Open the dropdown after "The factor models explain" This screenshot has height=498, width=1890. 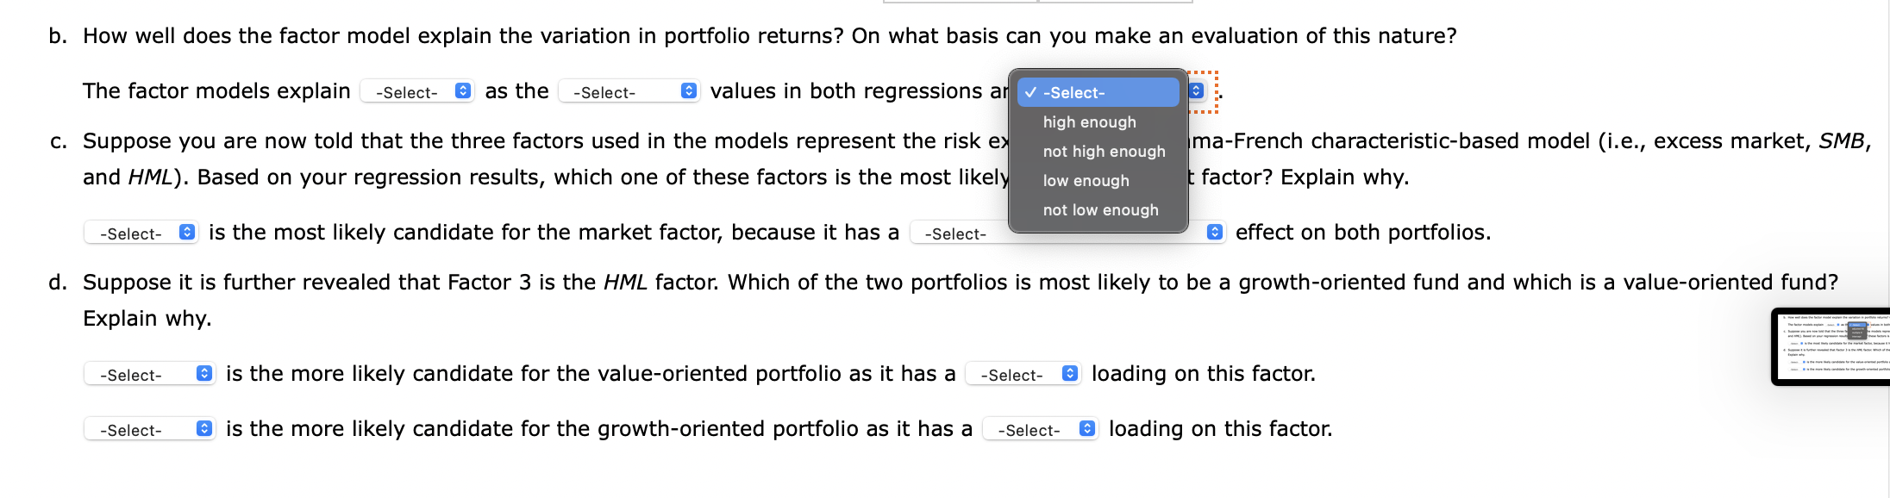pyautogui.click(x=416, y=90)
